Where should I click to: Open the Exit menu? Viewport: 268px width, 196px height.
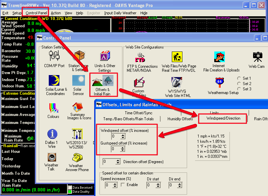click(x=5, y=13)
